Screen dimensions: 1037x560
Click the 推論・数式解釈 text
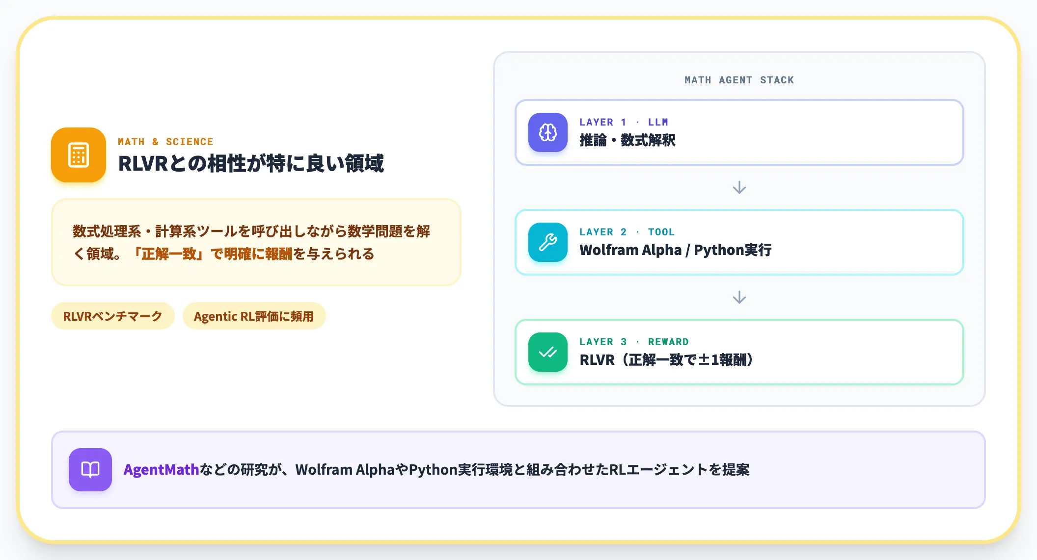pos(628,140)
